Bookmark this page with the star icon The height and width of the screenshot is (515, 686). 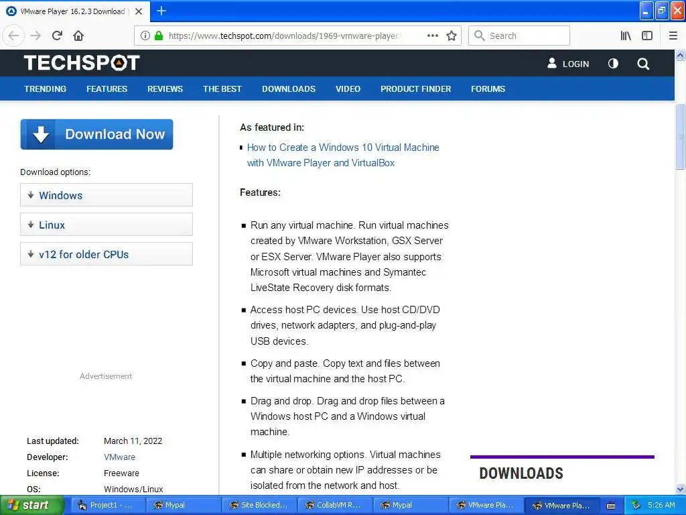tap(452, 36)
